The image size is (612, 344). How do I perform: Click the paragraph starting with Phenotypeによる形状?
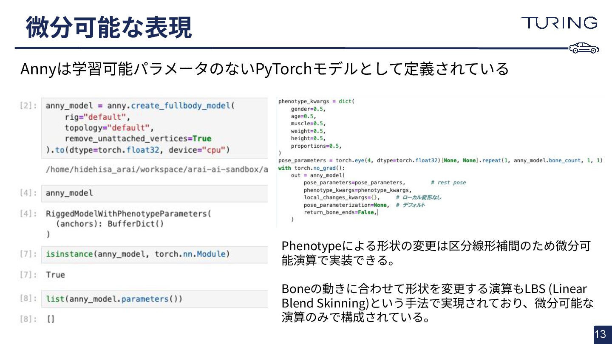pos(436,253)
